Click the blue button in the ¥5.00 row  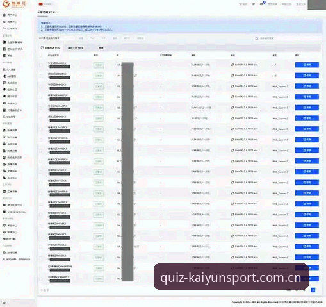coord(307,118)
